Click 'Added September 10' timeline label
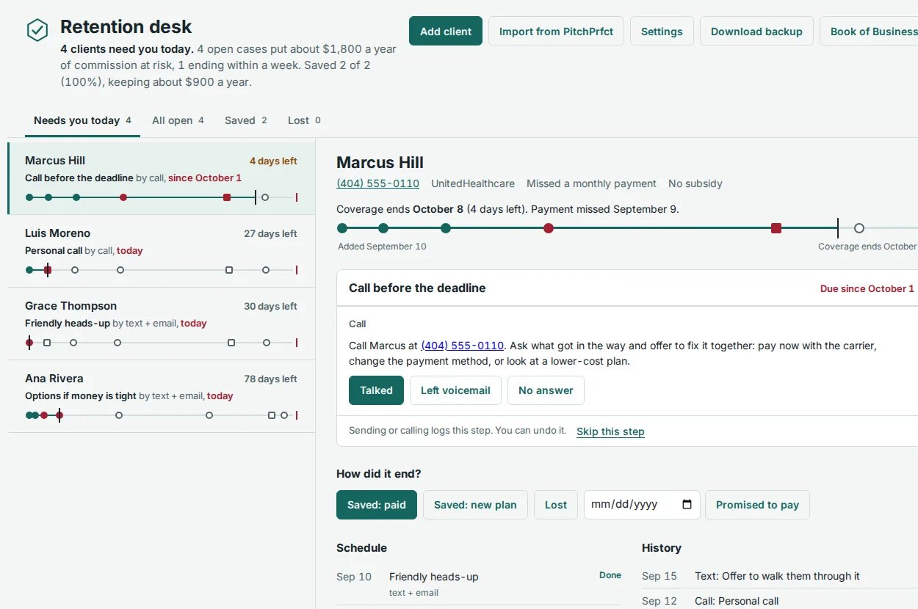Image resolution: width=918 pixels, height=609 pixels. pos(382,247)
